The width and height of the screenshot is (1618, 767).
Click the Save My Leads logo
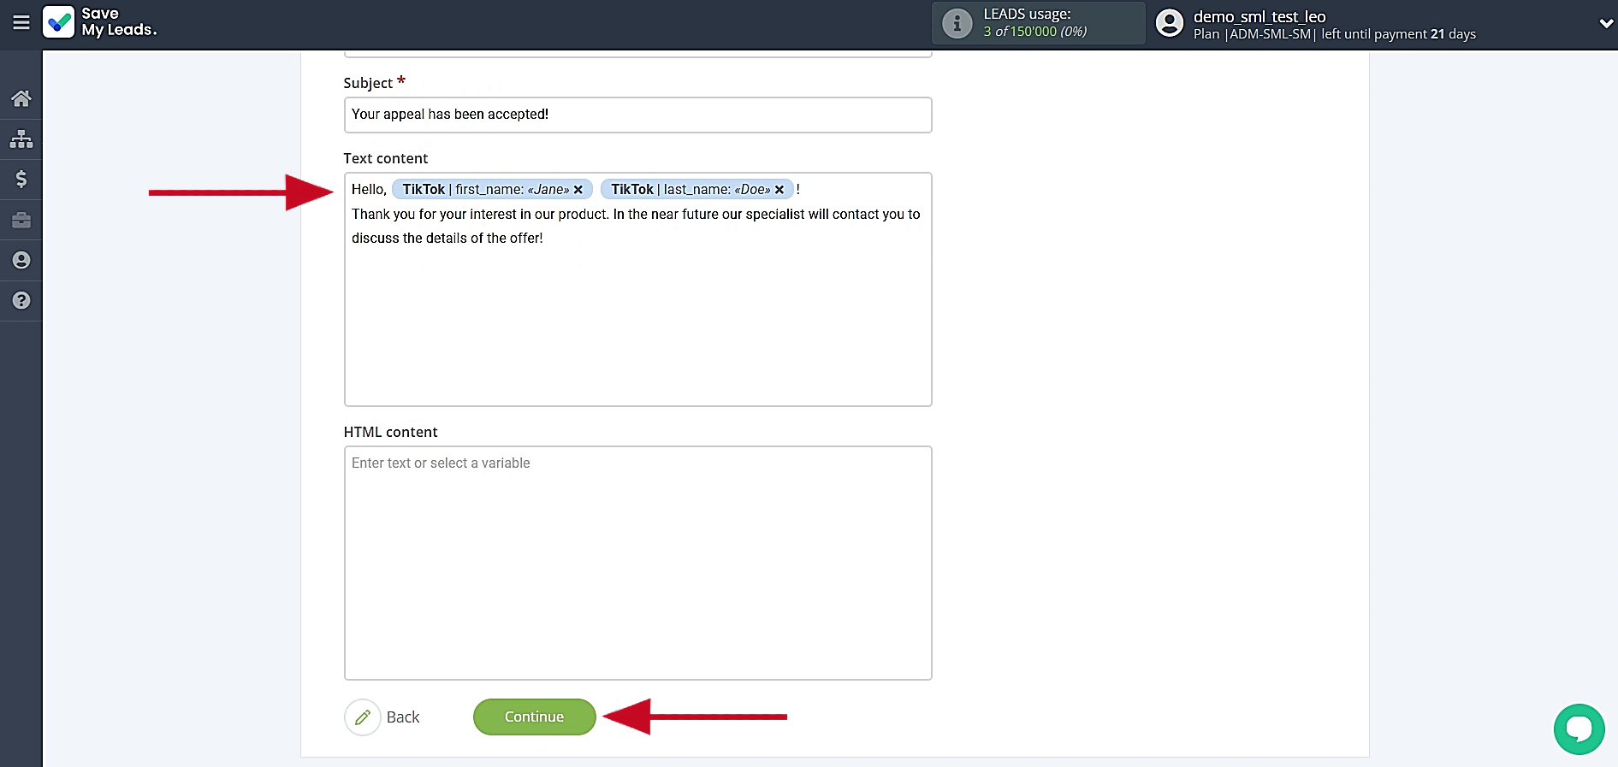click(x=100, y=22)
